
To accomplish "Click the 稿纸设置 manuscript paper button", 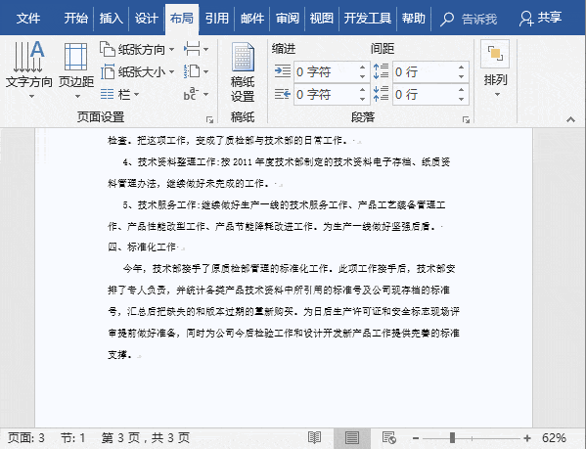I will [x=243, y=72].
